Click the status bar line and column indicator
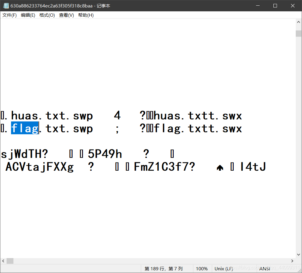The width and height of the screenshot is (302, 273). [164, 269]
